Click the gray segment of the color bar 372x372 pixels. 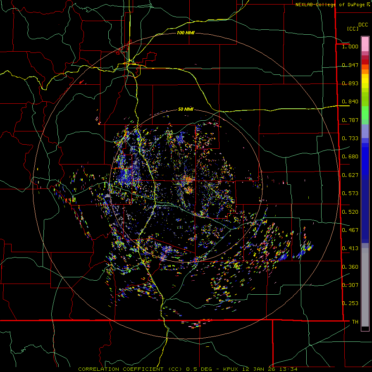coord(365,287)
